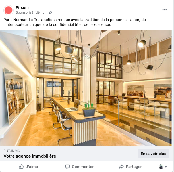Open the Pirsom page name link
Viewport: 174px width, 172px height.
click(22, 7)
